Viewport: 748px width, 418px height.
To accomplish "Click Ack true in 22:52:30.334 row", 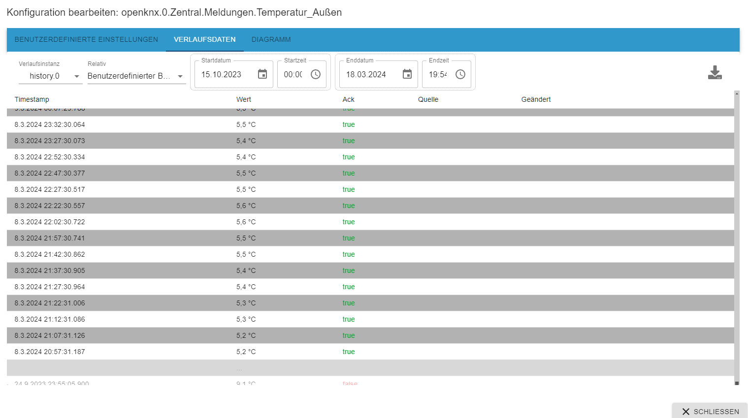I will pyautogui.click(x=349, y=157).
